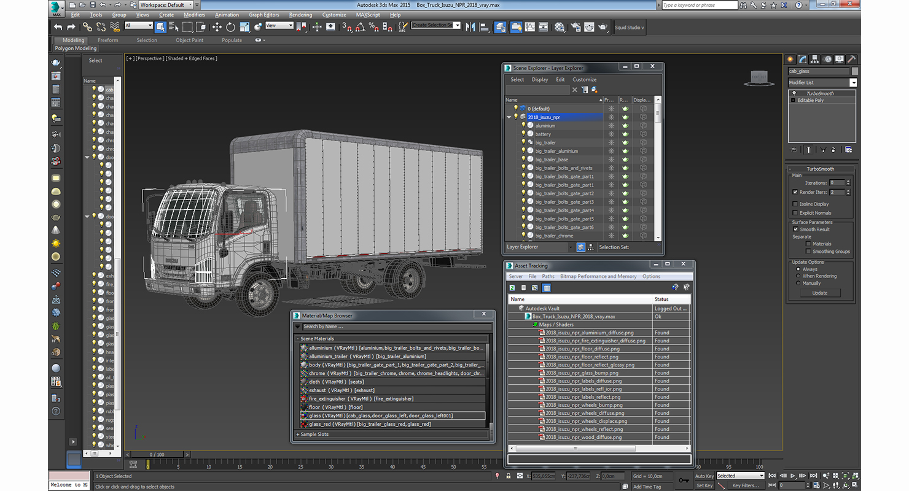
Task: Enable the Isoline Display checkbox
Action: coord(795,204)
